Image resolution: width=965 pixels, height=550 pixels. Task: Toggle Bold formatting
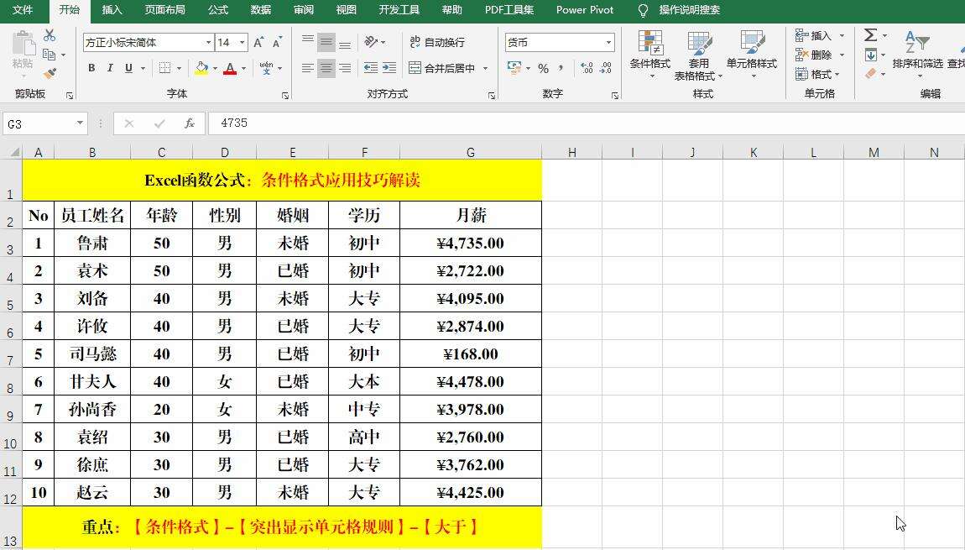pyautogui.click(x=91, y=68)
